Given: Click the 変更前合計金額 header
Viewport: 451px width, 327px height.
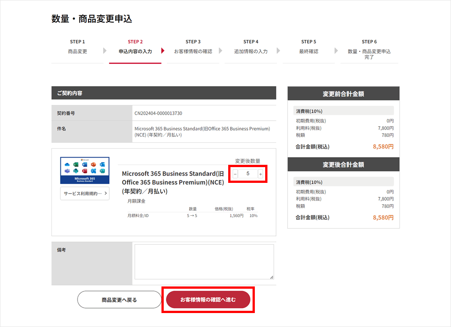Looking at the screenshot, I should click(x=343, y=94).
